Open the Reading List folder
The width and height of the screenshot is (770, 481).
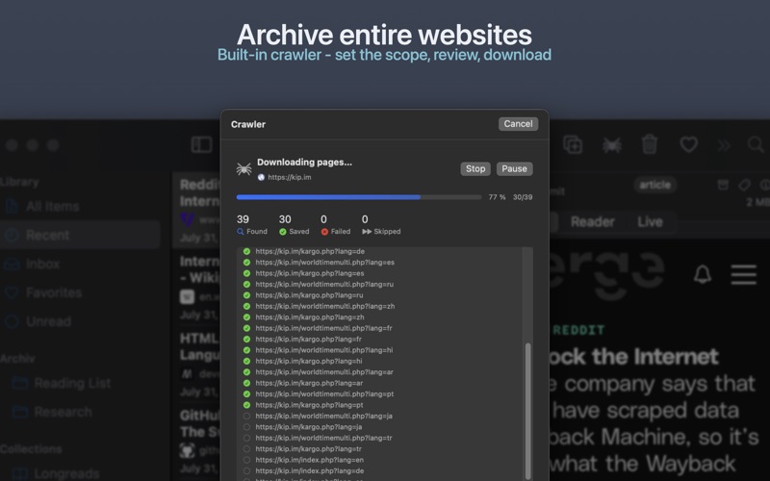[x=80, y=383]
